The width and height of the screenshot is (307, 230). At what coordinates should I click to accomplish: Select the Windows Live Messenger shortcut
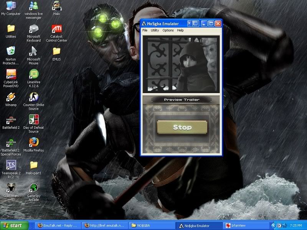click(34, 10)
